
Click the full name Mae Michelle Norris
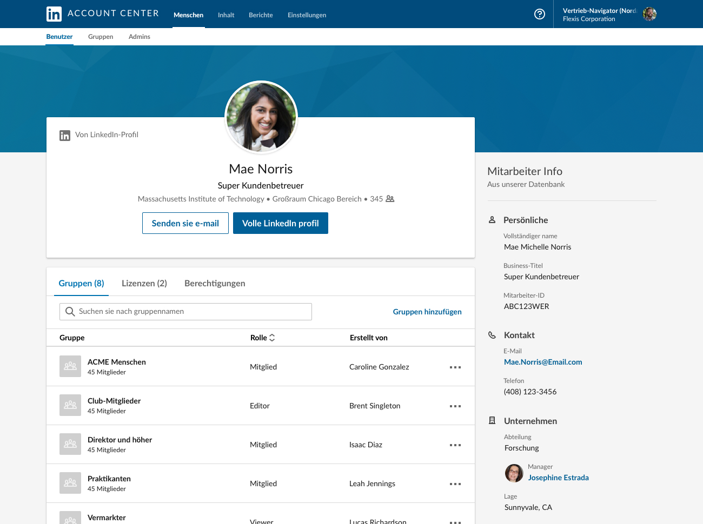(538, 247)
